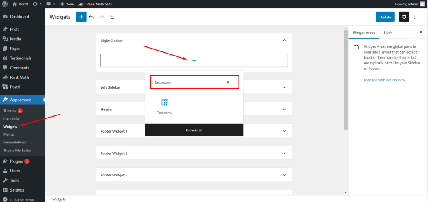Image resolution: width=428 pixels, height=202 pixels.
Task: Close the settings side panel
Action: coord(420,32)
